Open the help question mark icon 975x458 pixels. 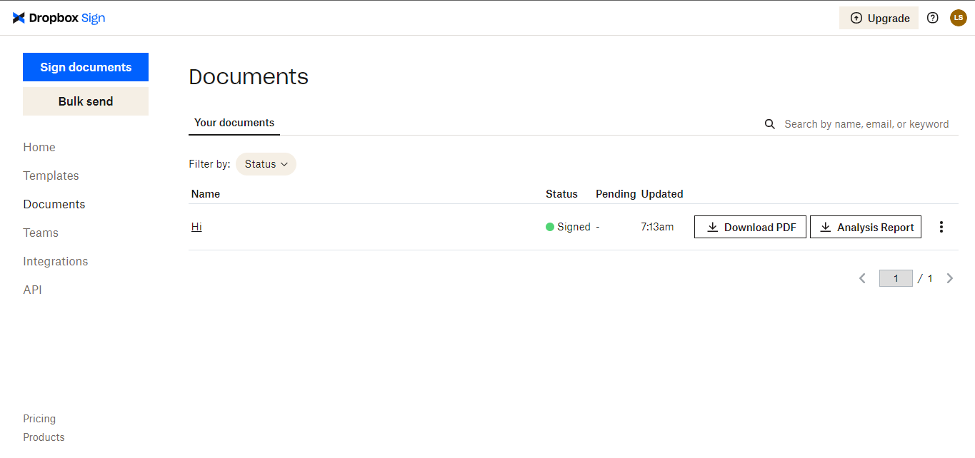932,18
